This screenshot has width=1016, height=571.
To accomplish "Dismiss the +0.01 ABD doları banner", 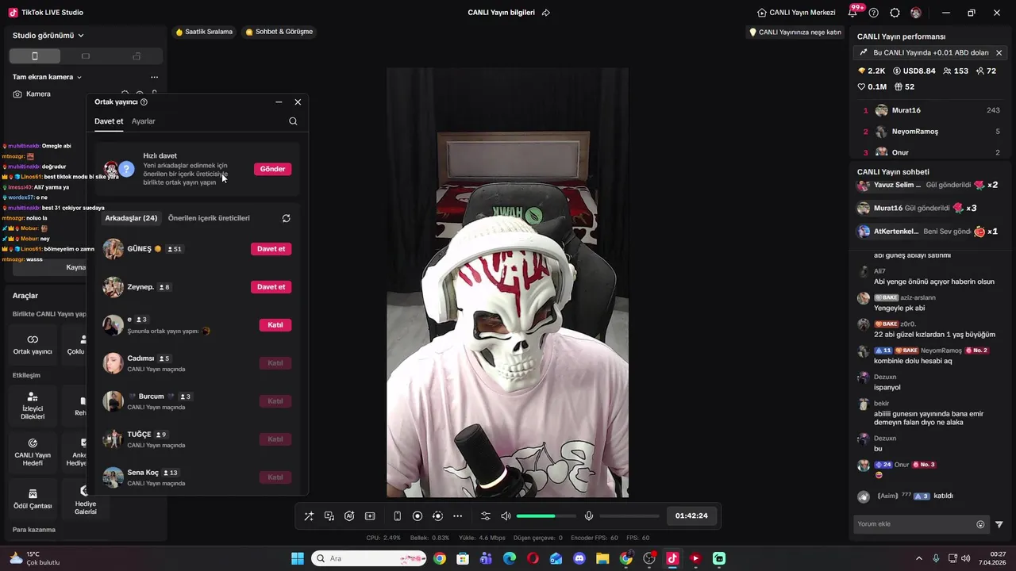I will pos(999,52).
